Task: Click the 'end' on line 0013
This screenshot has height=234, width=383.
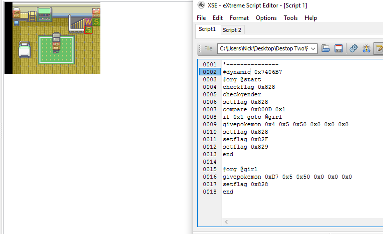Action: [228, 154]
